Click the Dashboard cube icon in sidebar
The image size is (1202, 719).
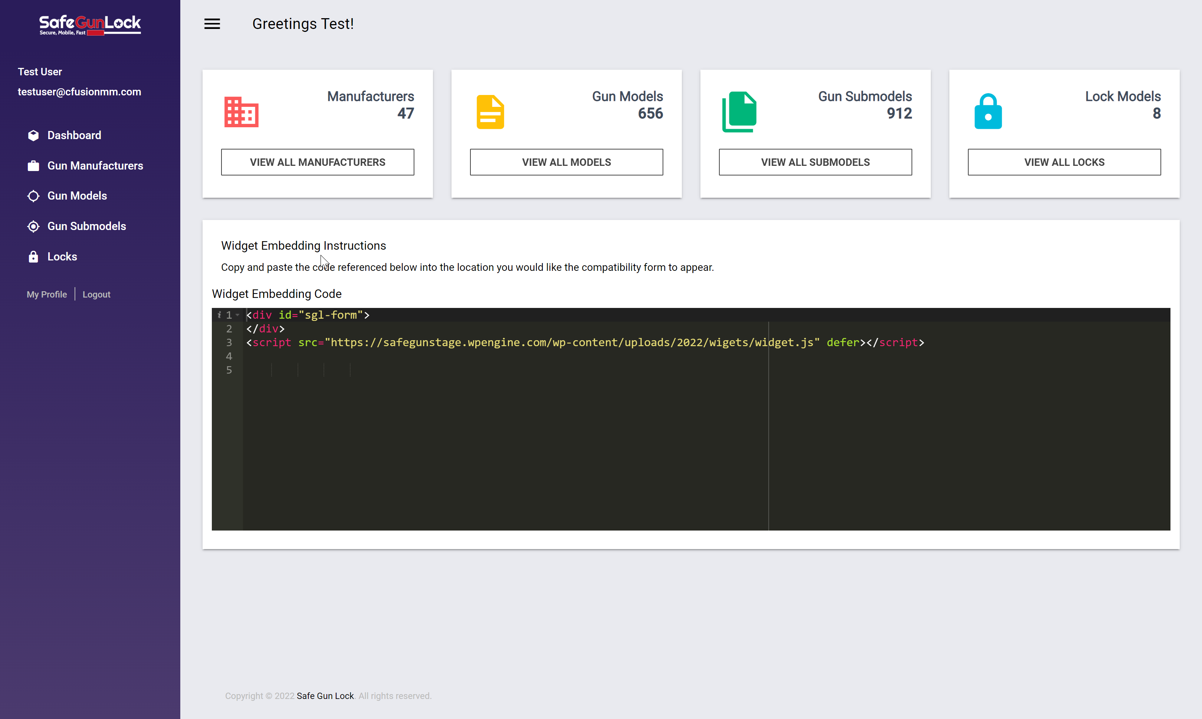tap(33, 136)
